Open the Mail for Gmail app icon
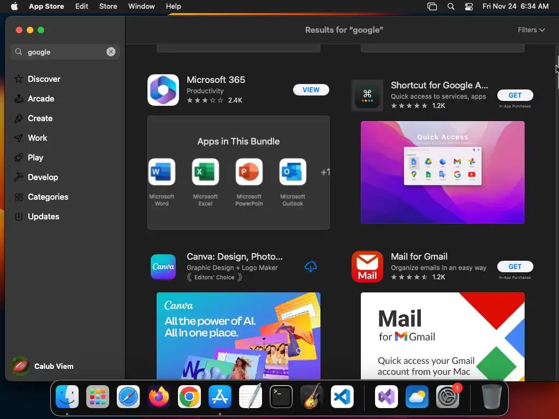 pyautogui.click(x=367, y=266)
